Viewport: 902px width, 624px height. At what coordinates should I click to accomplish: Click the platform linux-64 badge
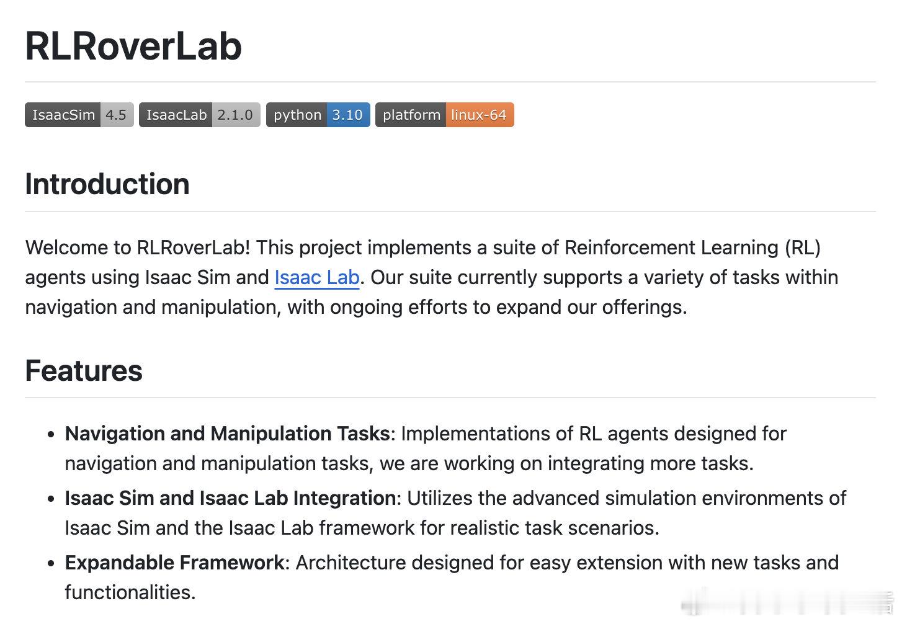pos(445,115)
